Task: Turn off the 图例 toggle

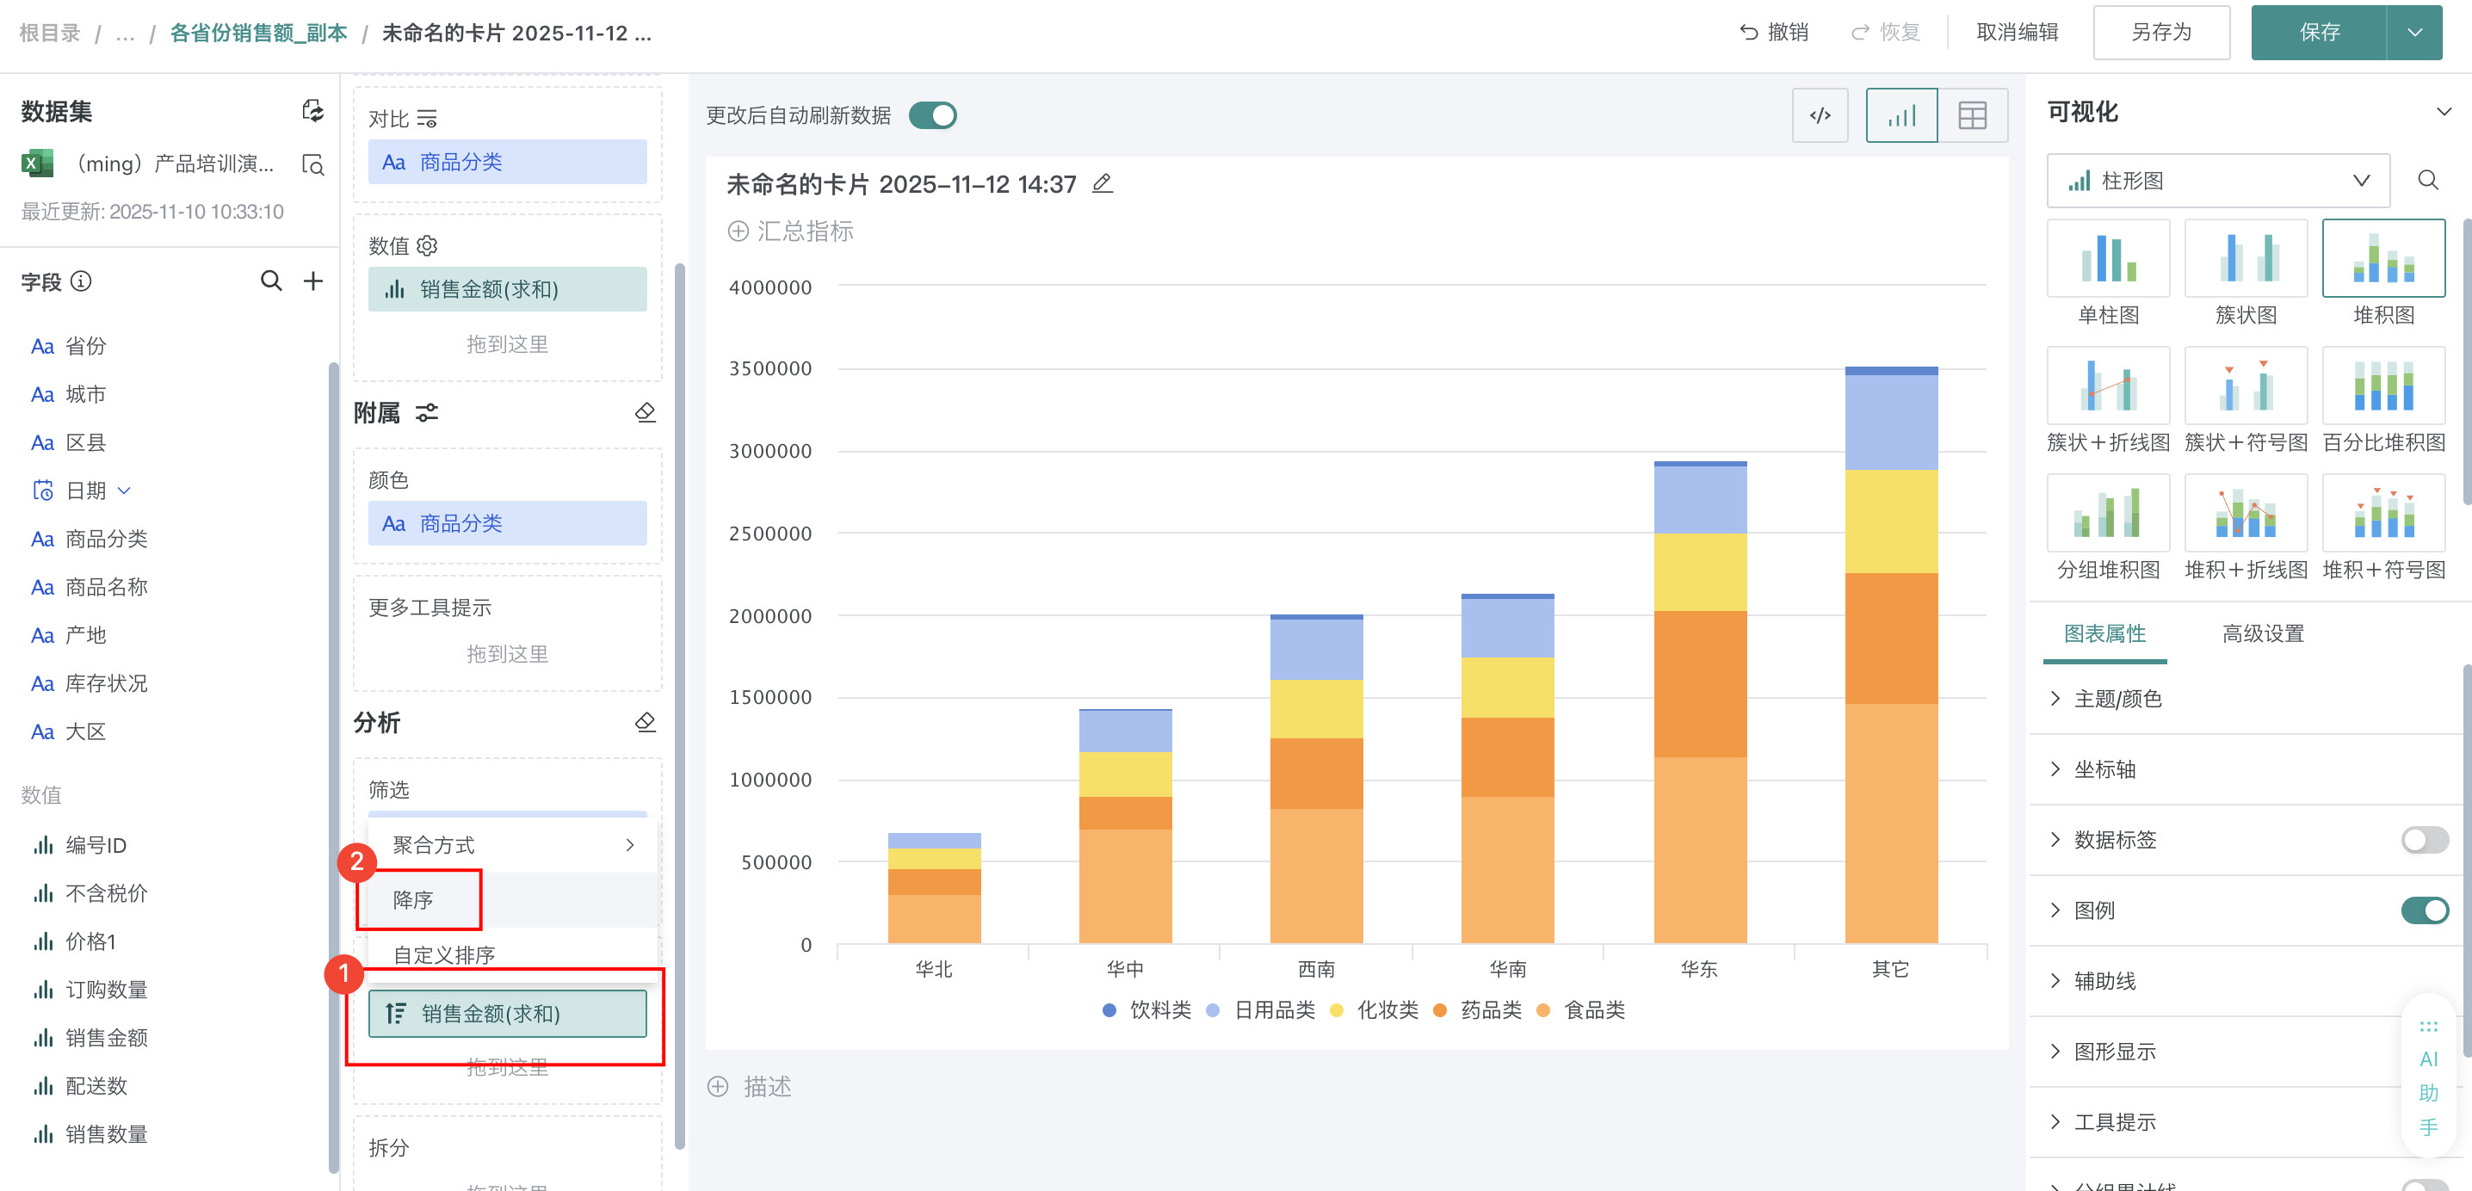Action: [x=2423, y=910]
